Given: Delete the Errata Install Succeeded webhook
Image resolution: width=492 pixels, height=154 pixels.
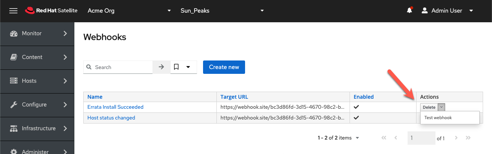Looking at the screenshot, I should [429, 107].
